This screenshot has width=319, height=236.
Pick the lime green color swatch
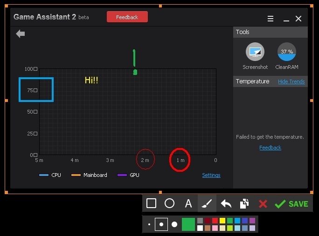click(x=230, y=228)
